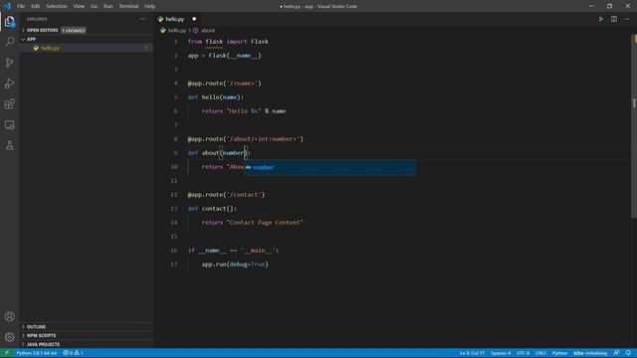Place cursor on line 14 return statement

(x=252, y=223)
